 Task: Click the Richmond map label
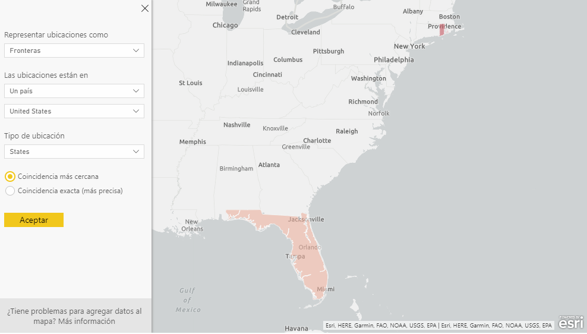(x=363, y=102)
